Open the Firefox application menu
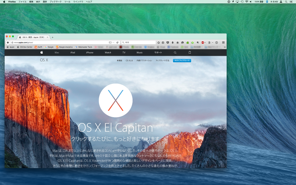Viewport: 296px width, 185px height. pyautogui.click(x=12, y=2)
